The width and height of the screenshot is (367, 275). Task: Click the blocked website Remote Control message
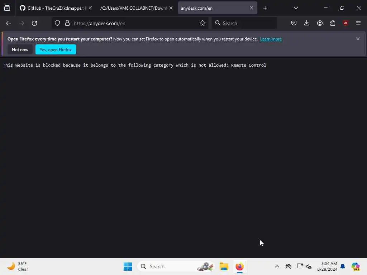coord(134,65)
